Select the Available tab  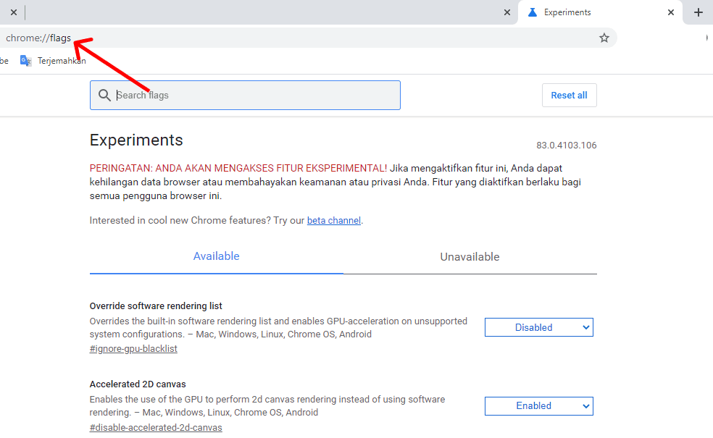click(216, 256)
